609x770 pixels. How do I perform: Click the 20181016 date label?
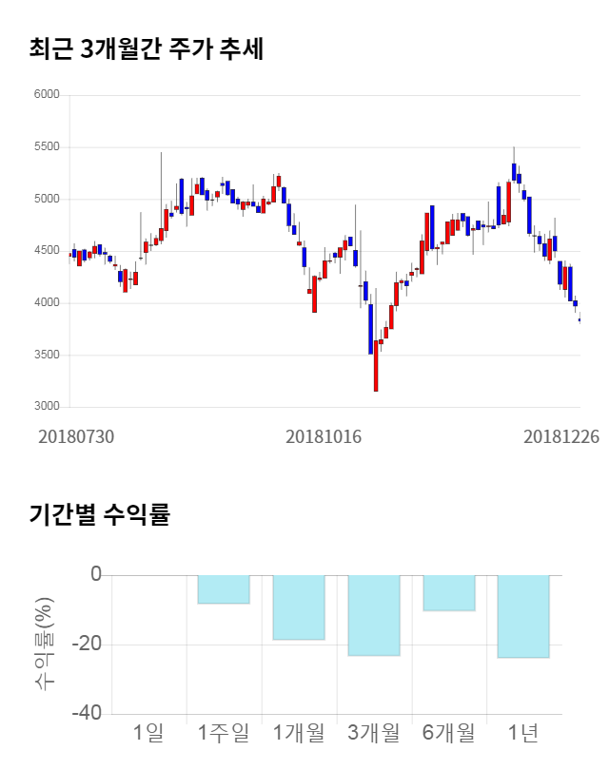[x=324, y=436]
